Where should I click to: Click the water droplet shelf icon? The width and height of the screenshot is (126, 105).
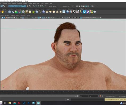[x=13, y=12]
